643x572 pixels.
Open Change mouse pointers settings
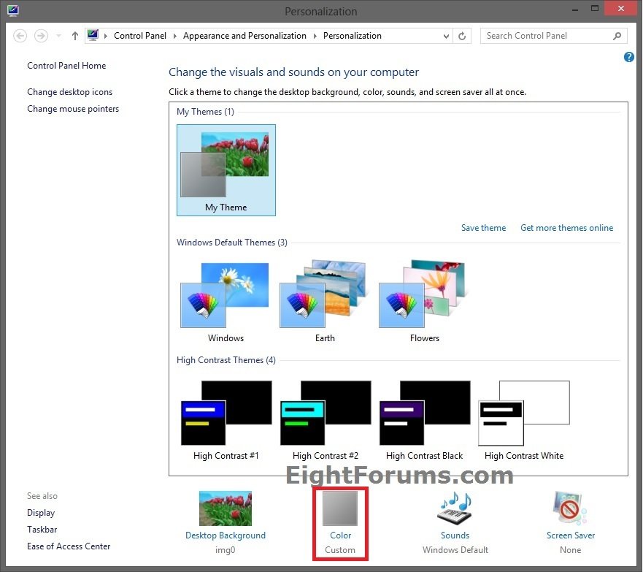click(x=73, y=108)
